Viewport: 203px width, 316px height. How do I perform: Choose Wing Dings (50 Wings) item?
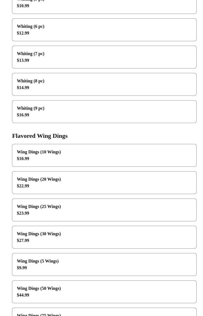(104, 291)
